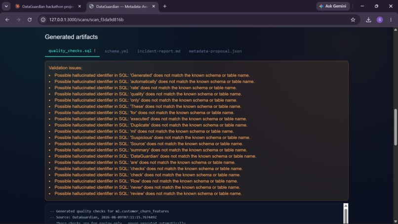Open a new browser tab
Image resolution: width=398 pixels, height=224 pixels.
165,6
